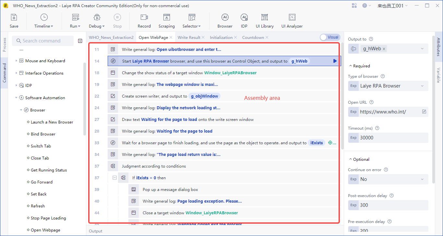The width and height of the screenshot is (443, 236).
Task: Click the user account 来也员工001 menu
Action: point(392,6)
